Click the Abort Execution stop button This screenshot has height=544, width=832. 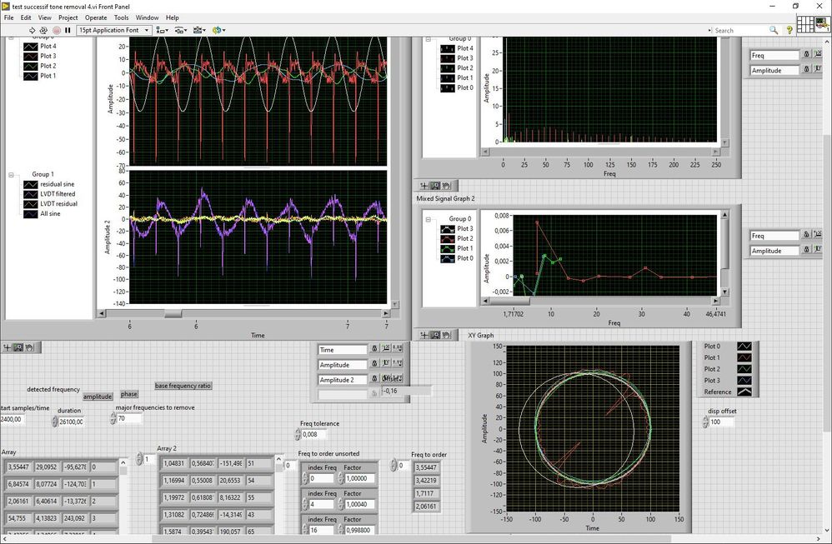click(x=56, y=30)
